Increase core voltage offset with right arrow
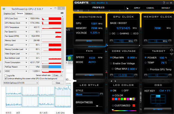This screenshot has width=174, height=114. [136, 75]
